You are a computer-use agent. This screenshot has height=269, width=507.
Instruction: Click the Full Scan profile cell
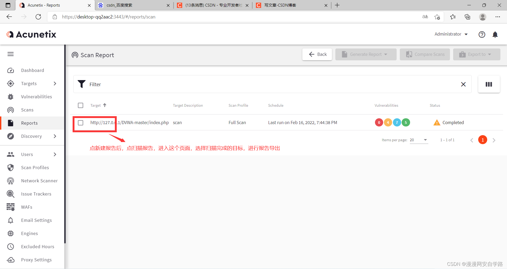(x=237, y=123)
